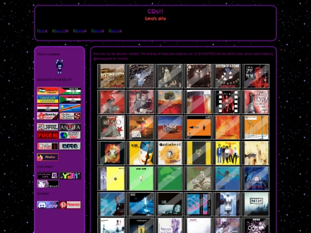
Task: Click the red anarchy symbol badge
Action: (x=48, y=116)
